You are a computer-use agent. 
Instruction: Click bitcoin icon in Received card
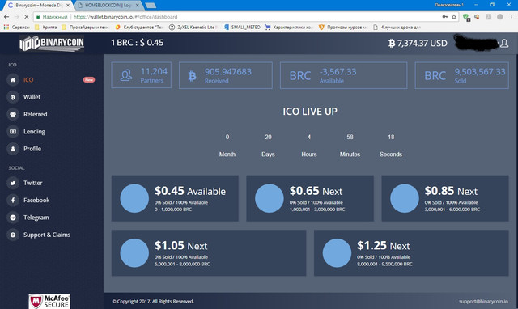click(x=193, y=76)
